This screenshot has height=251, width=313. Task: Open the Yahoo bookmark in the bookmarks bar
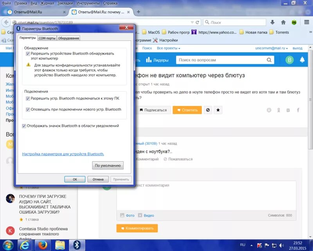coord(214,32)
